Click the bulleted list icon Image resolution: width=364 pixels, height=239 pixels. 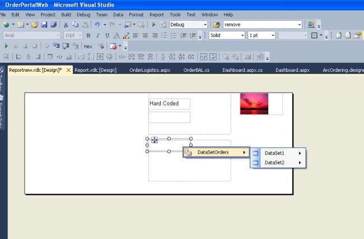174,35
